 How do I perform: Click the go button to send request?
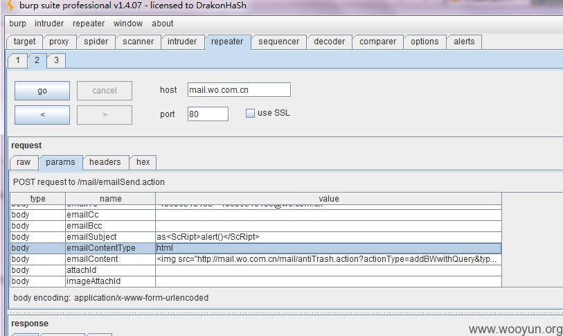click(42, 91)
